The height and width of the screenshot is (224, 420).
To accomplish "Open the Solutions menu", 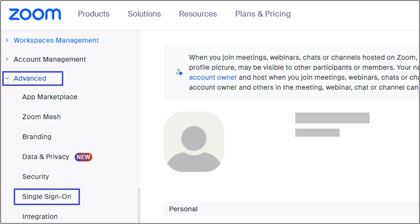I will 144,14.
